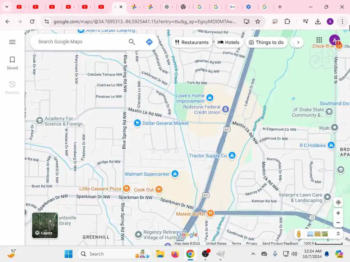
Task: Open Chrome three-dot menu
Action: coord(342,21)
